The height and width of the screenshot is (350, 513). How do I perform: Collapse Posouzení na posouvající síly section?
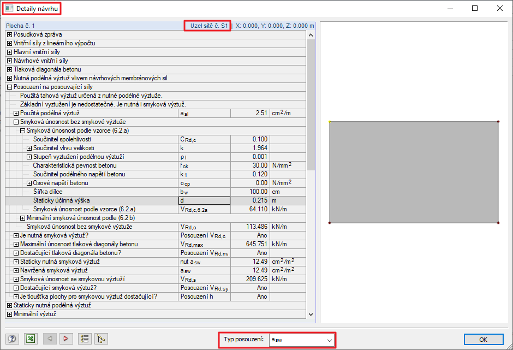click(9, 87)
